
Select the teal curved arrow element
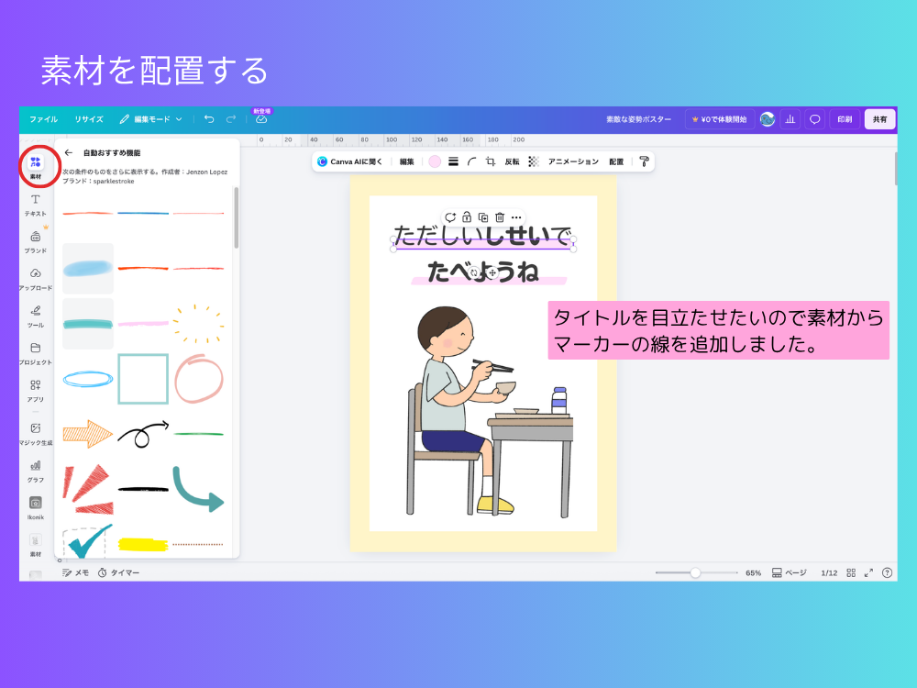[198, 489]
